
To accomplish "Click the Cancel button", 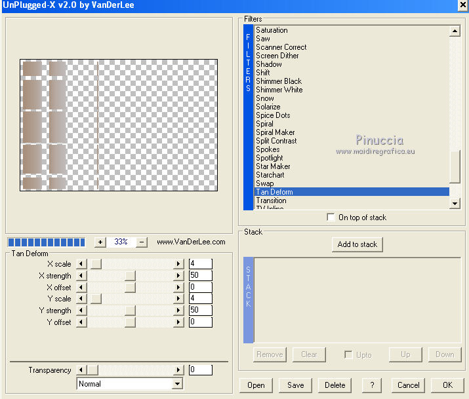I will (x=408, y=385).
